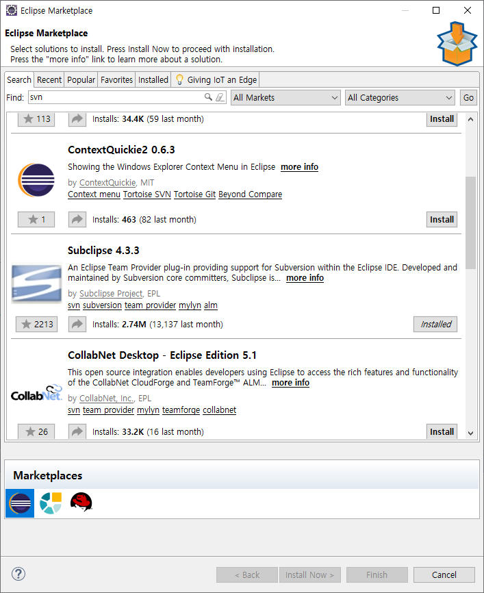Viewport: 484px width, 593px height.
Task: Click the CollabNet Desktop title
Action: (x=162, y=355)
